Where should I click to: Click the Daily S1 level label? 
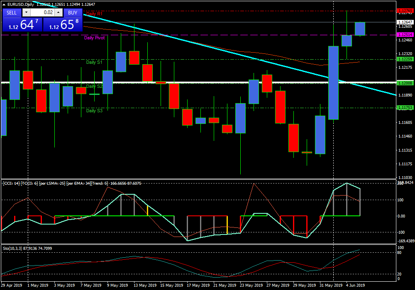point(94,62)
